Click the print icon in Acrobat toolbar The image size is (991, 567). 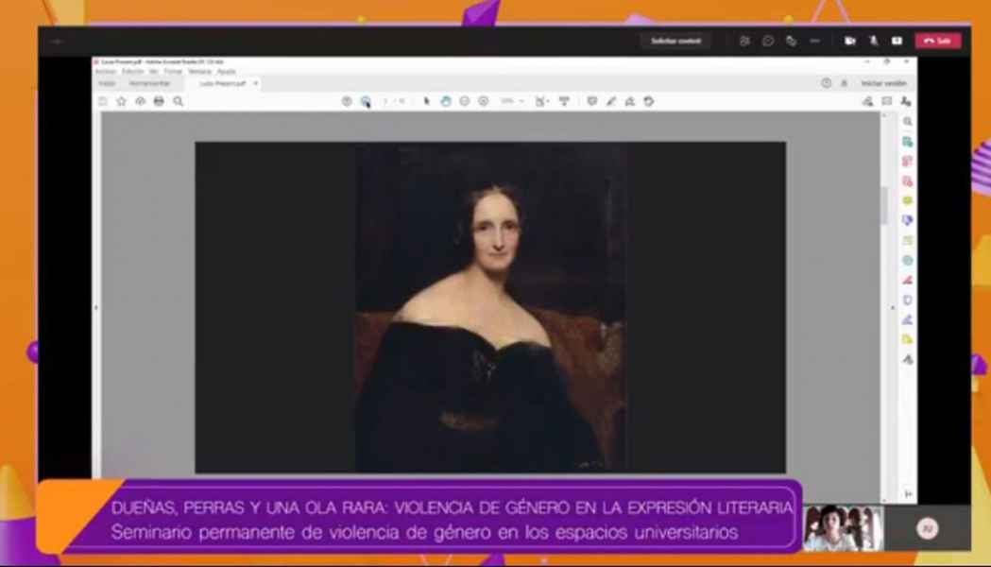coord(159,101)
